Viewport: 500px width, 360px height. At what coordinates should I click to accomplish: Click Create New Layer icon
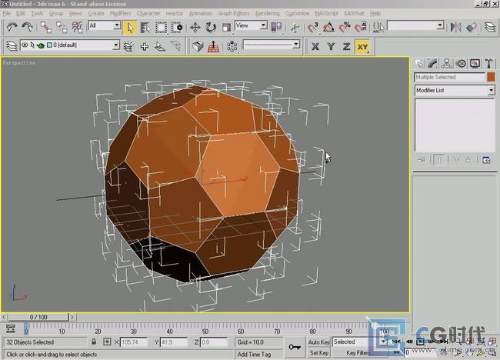point(128,47)
